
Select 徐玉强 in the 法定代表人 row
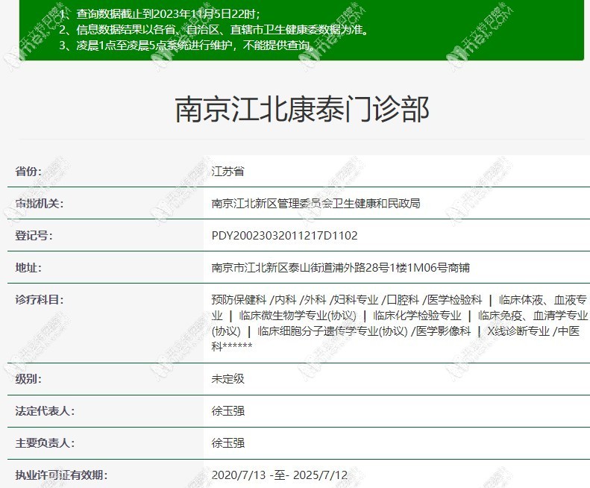point(228,410)
